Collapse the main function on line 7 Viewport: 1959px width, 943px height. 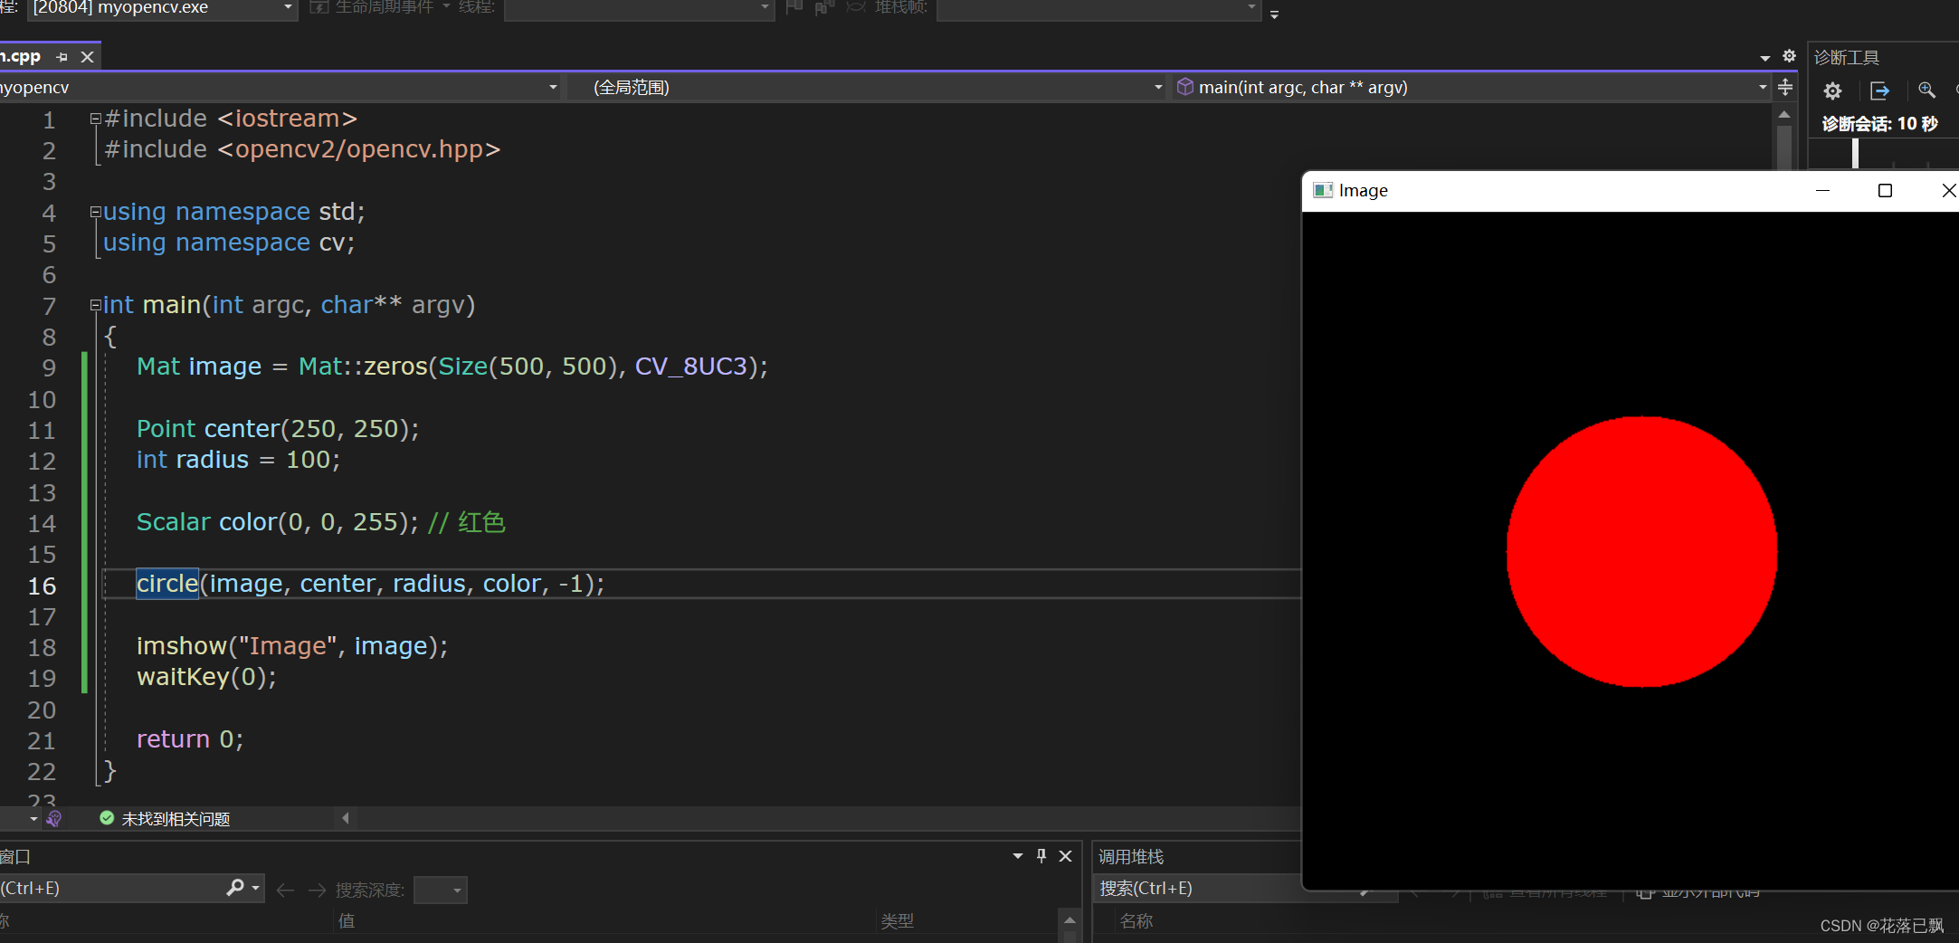tap(95, 305)
